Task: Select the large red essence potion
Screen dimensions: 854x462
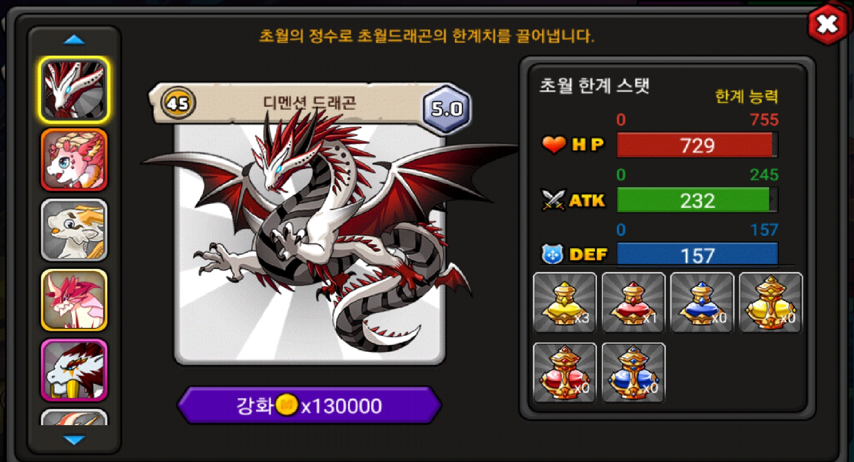Action: 565,373
